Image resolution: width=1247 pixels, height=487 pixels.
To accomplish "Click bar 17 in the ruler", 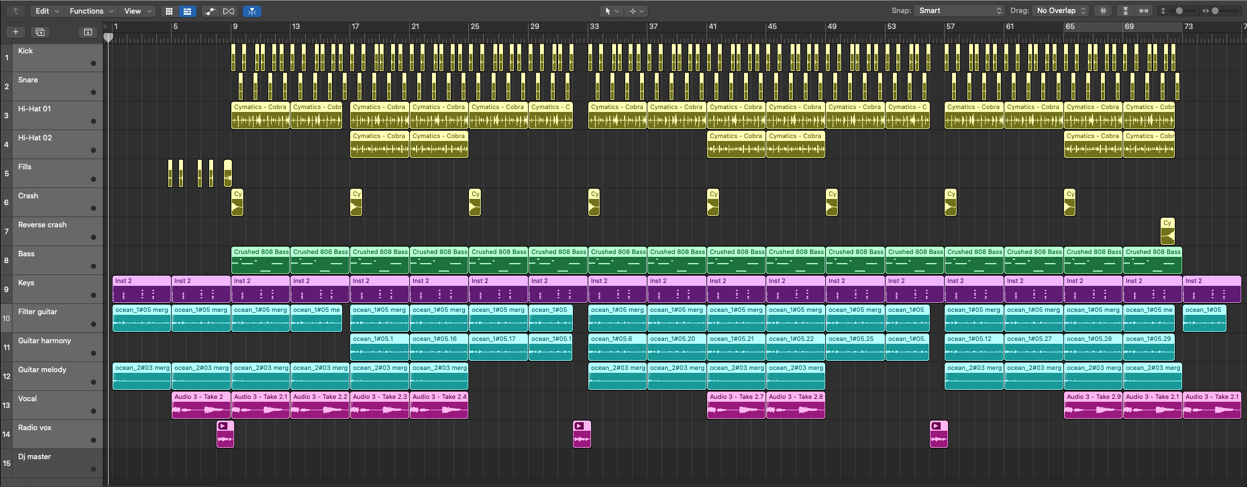I will [355, 27].
